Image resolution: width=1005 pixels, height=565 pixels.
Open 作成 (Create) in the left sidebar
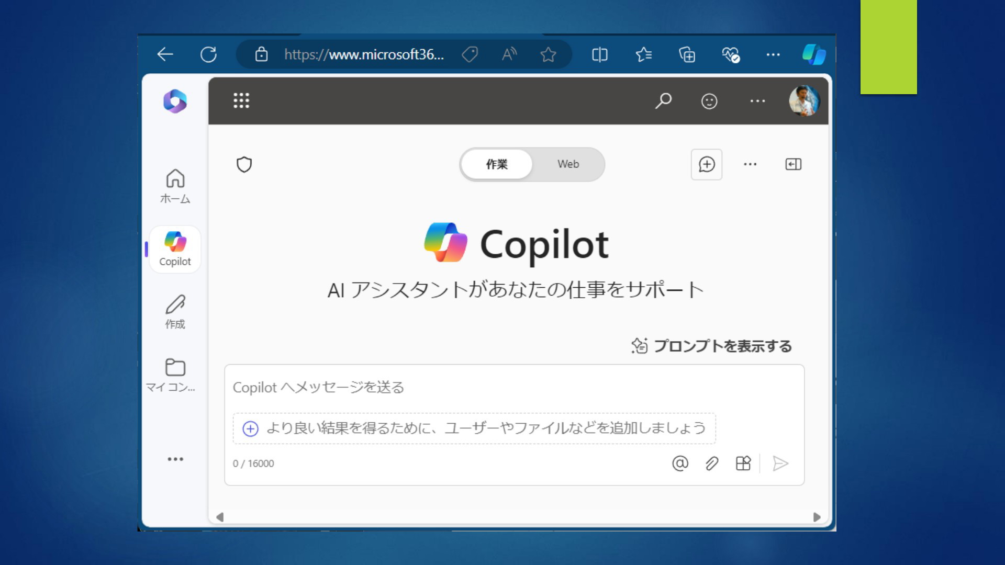[175, 312]
